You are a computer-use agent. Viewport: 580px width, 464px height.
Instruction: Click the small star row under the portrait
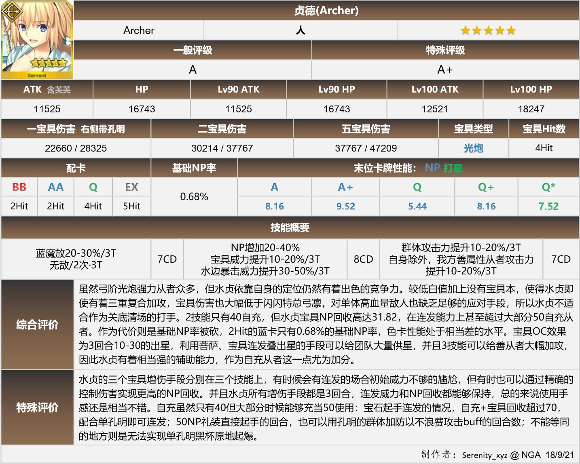click(49, 63)
